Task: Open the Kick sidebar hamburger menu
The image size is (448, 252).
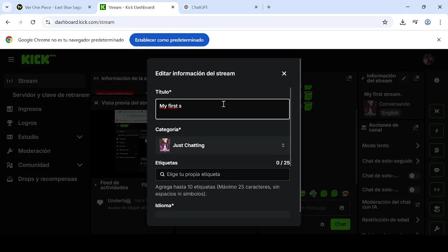Action: [11, 59]
